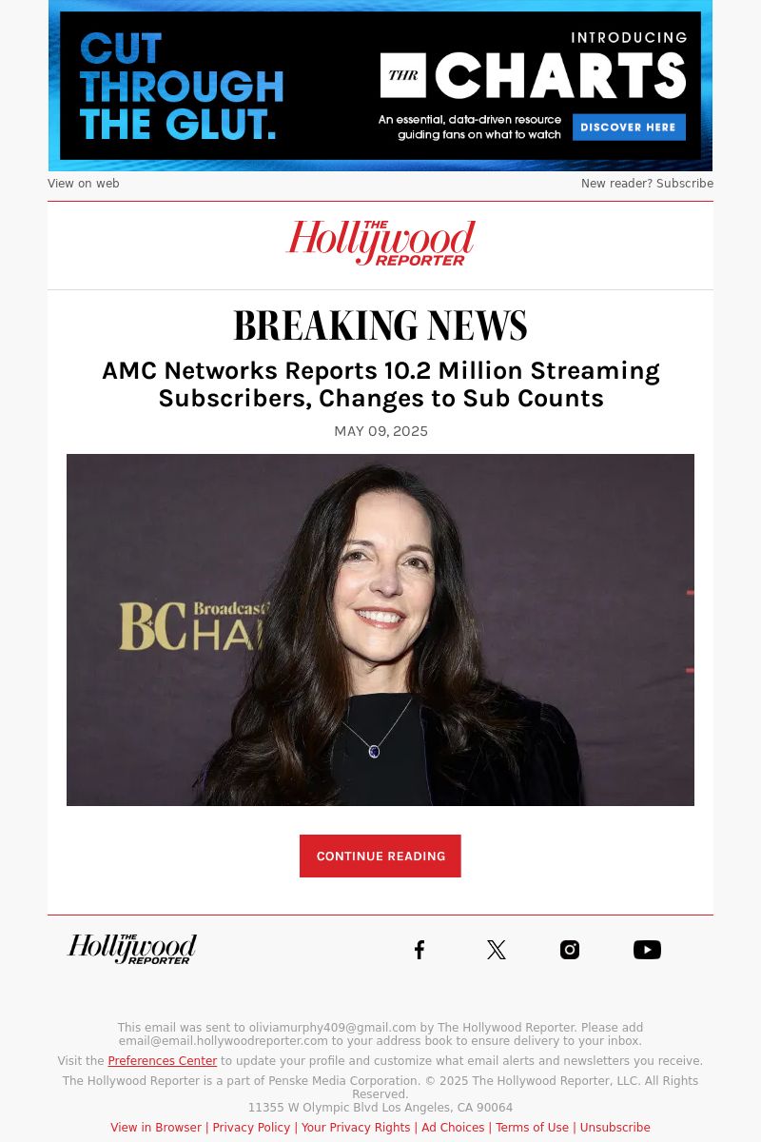Open the Preferences Center link
761x1142 pixels.
[163, 1061]
